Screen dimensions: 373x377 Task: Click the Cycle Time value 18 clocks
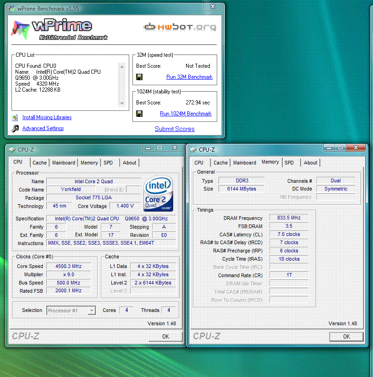[289, 259]
